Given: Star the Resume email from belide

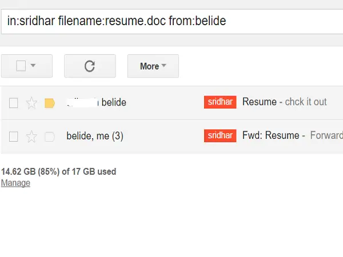Looking at the screenshot, I should point(31,103).
